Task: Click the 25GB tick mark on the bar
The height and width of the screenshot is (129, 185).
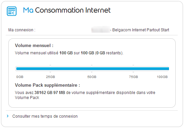Action: (x=50, y=69)
